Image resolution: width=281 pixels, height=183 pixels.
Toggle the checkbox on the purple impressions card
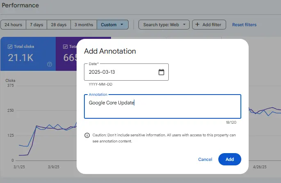tap(66, 47)
